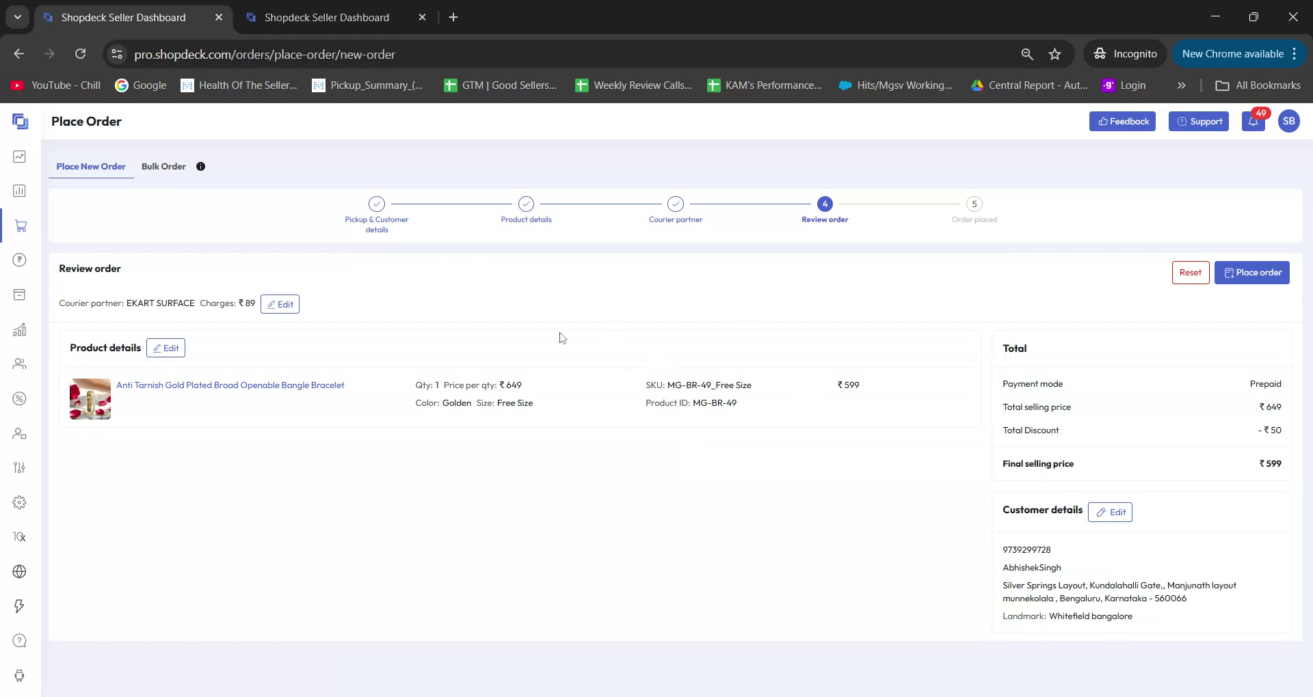Reset the order review

coord(1190,272)
